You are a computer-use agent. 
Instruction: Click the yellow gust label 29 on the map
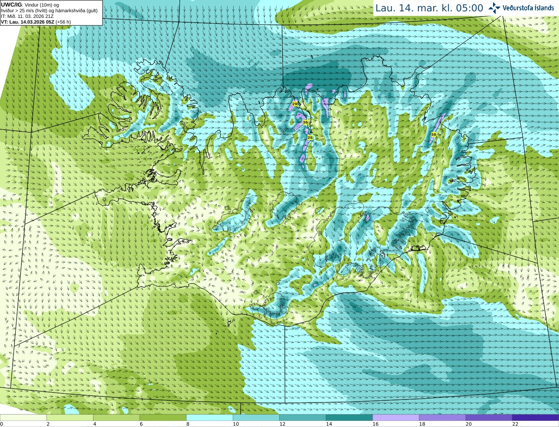click(295, 104)
